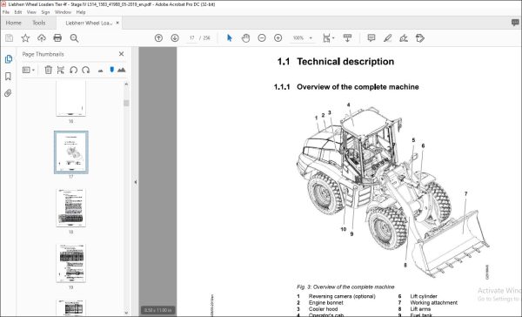Select page 18 thumbnail

[x=71, y=208]
